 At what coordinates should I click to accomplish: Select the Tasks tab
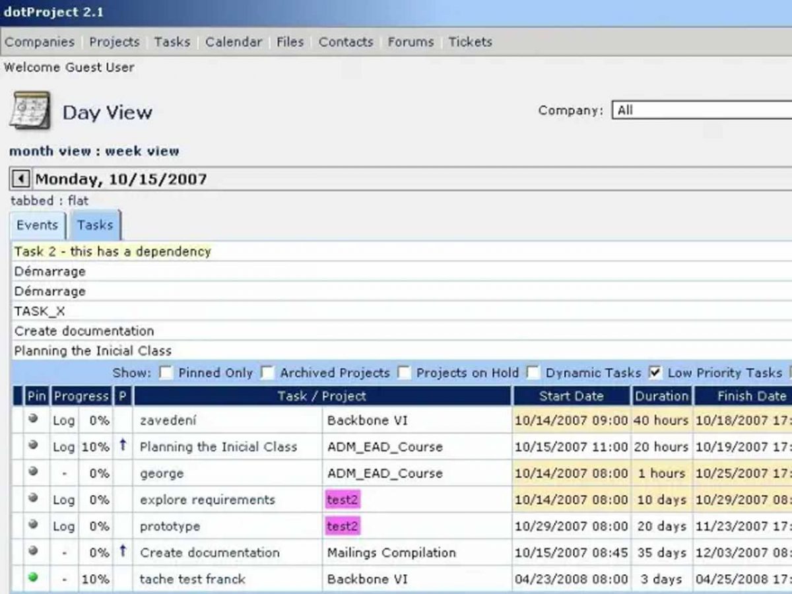tap(95, 225)
